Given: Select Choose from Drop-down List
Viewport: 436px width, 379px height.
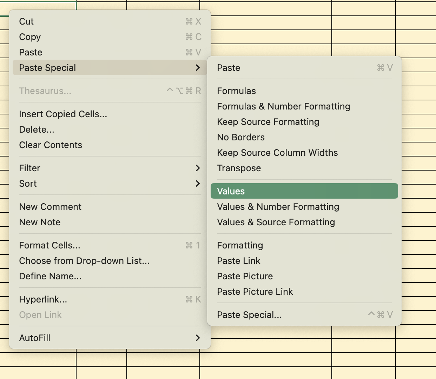Looking at the screenshot, I should tap(84, 261).
